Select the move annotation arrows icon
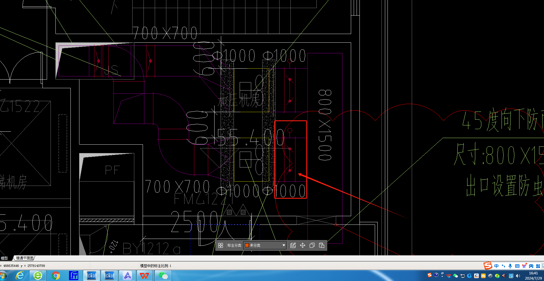The width and height of the screenshot is (544, 281). point(303,245)
